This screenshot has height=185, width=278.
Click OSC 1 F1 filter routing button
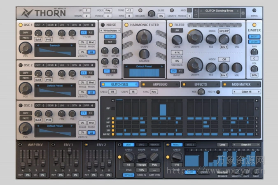tap(84, 32)
